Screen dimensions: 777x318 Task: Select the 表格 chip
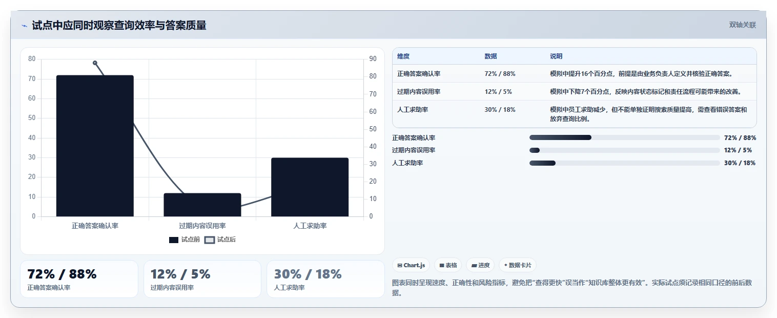coord(448,265)
